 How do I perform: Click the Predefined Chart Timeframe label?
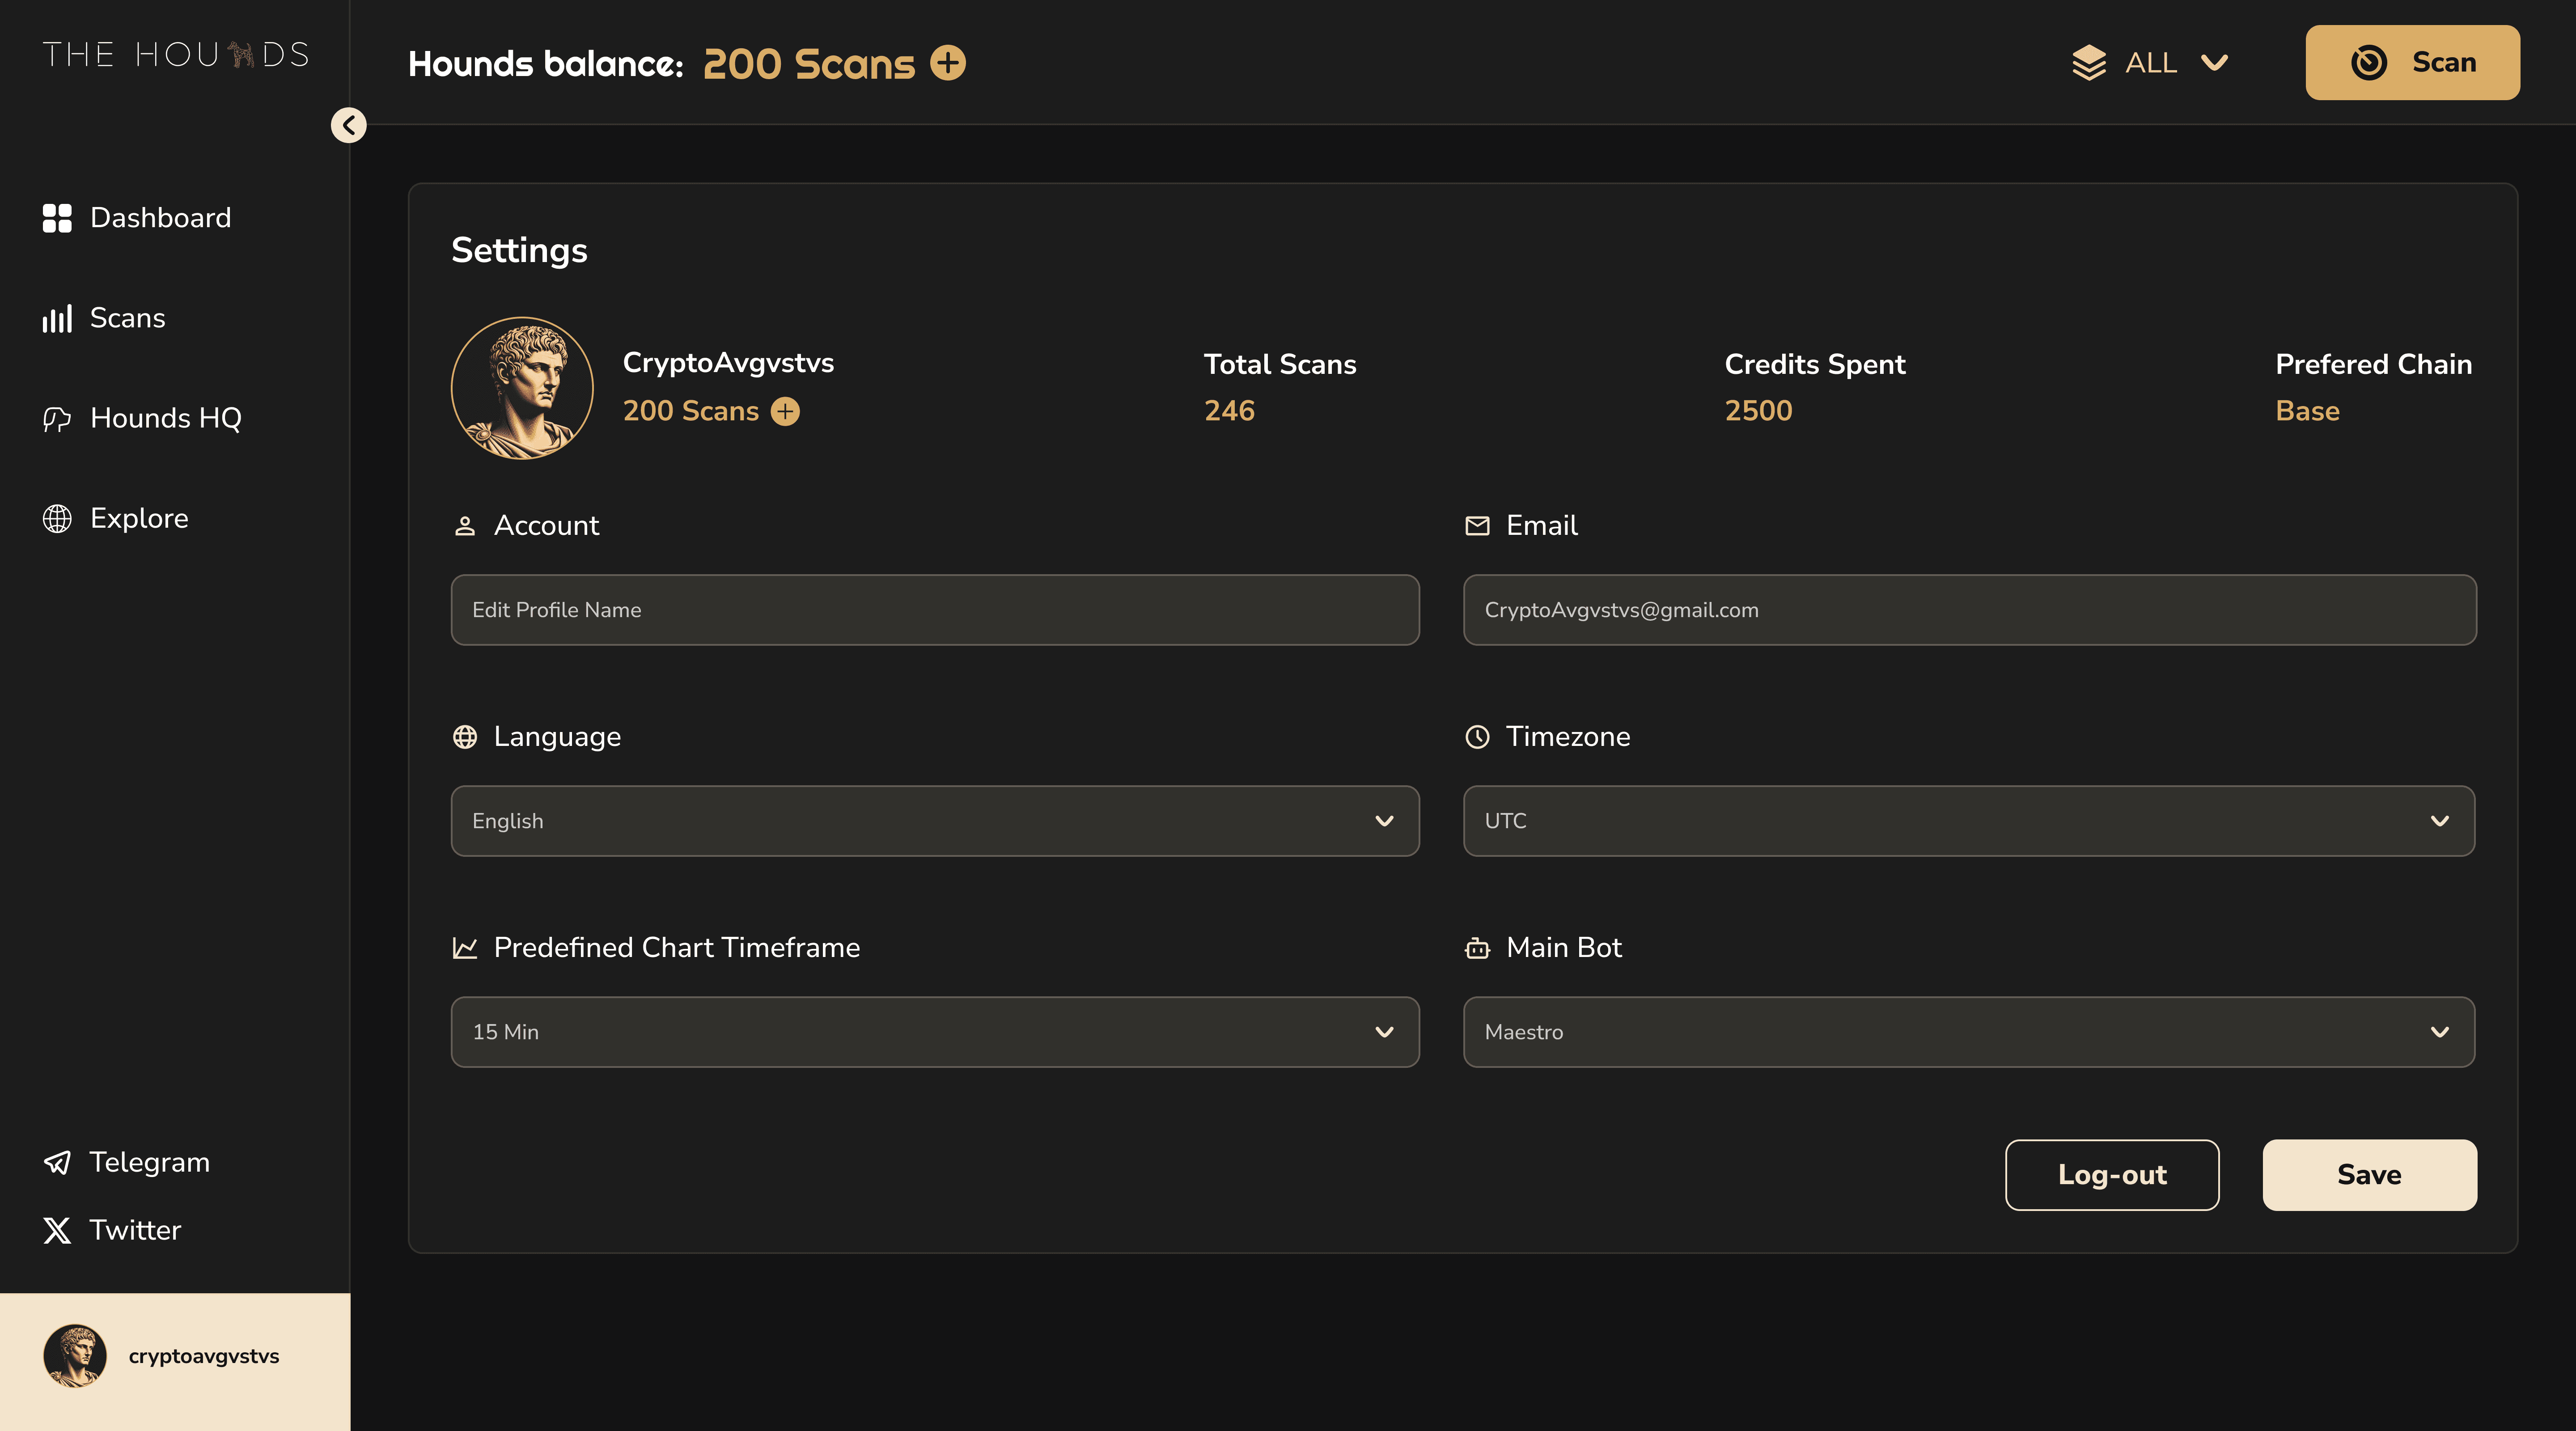pos(677,948)
